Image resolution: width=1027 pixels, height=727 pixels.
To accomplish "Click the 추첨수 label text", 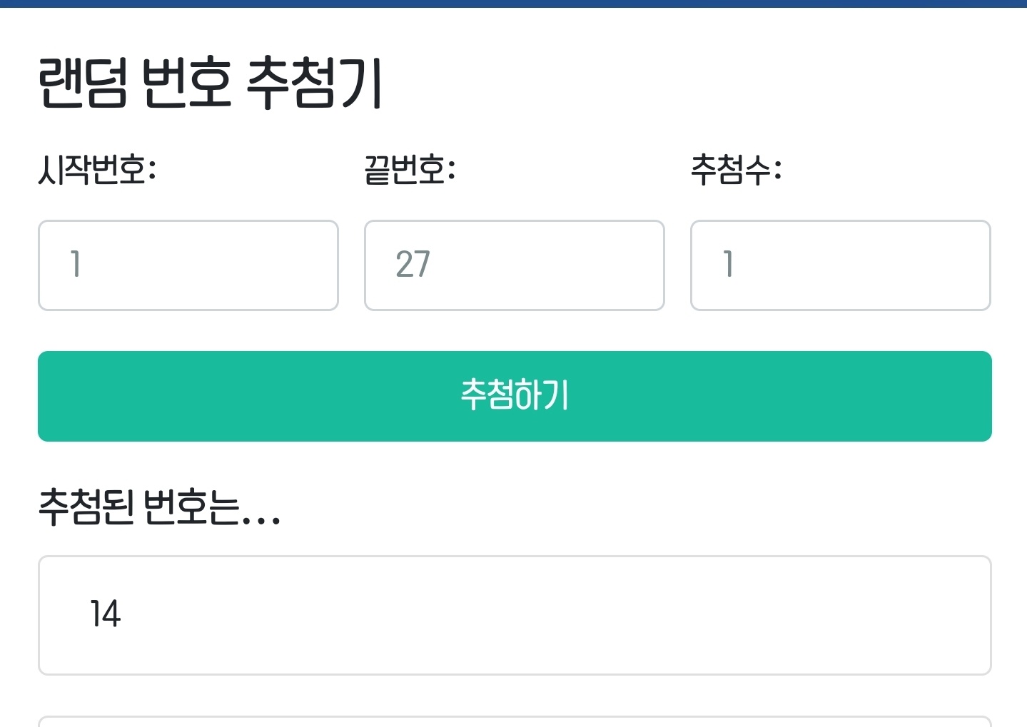I will [736, 170].
